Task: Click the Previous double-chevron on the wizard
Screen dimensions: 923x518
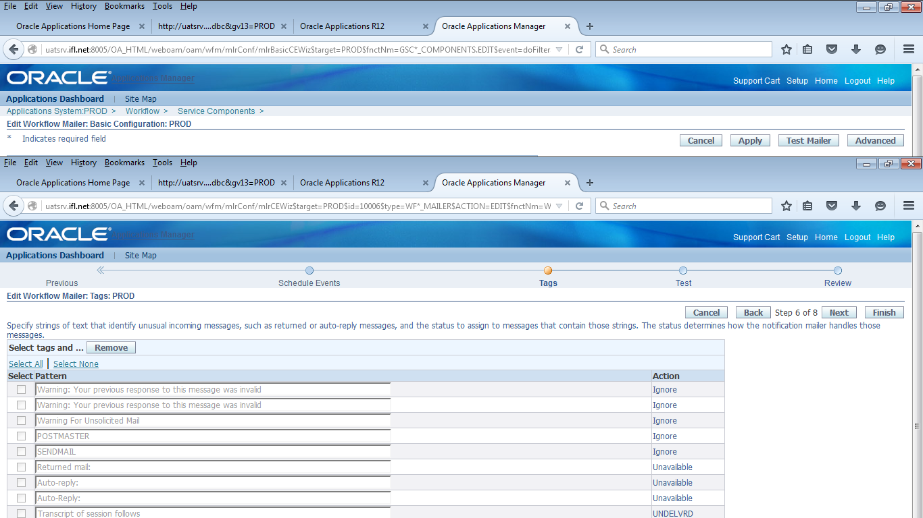Action: pyautogui.click(x=100, y=270)
